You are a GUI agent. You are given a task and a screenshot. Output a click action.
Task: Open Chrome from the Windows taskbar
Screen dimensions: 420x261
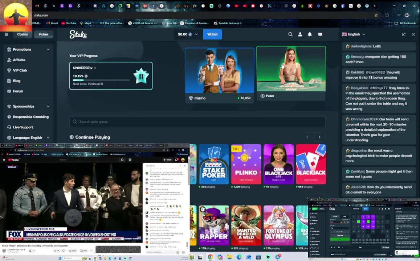(x=210, y=257)
